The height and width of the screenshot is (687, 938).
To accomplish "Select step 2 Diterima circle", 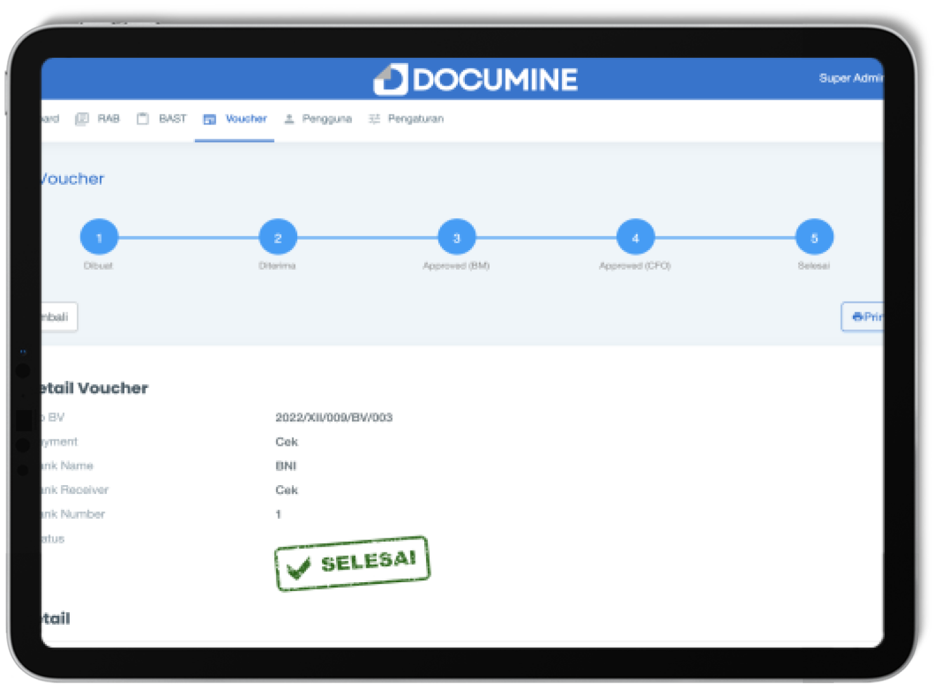I will (278, 237).
